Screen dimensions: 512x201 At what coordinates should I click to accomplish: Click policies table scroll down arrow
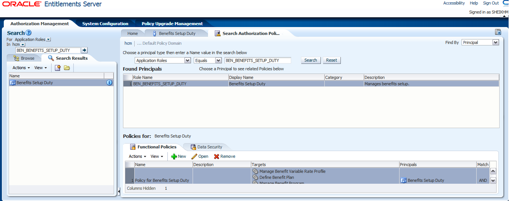click(493, 180)
